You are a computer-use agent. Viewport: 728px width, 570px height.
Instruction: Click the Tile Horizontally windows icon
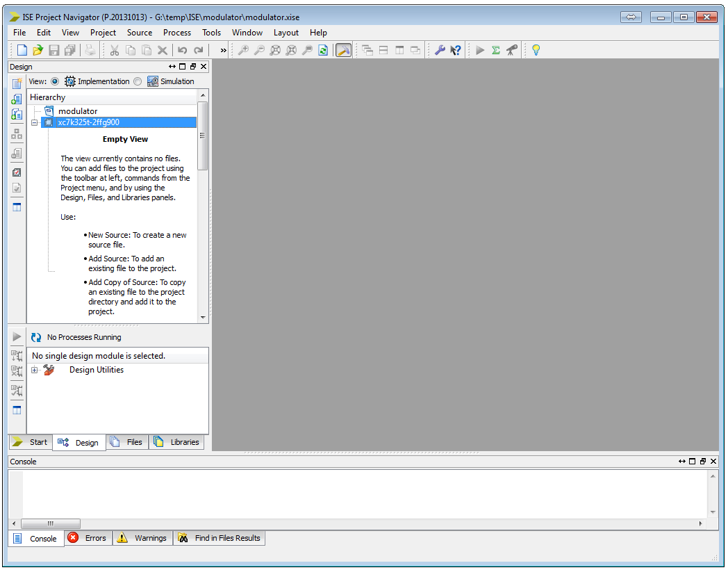coord(383,50)
